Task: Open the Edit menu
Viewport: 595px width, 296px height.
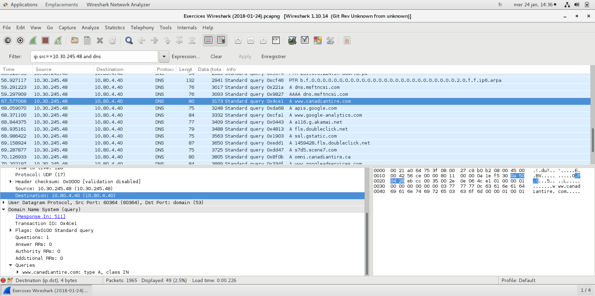Action: click(21, 28)
